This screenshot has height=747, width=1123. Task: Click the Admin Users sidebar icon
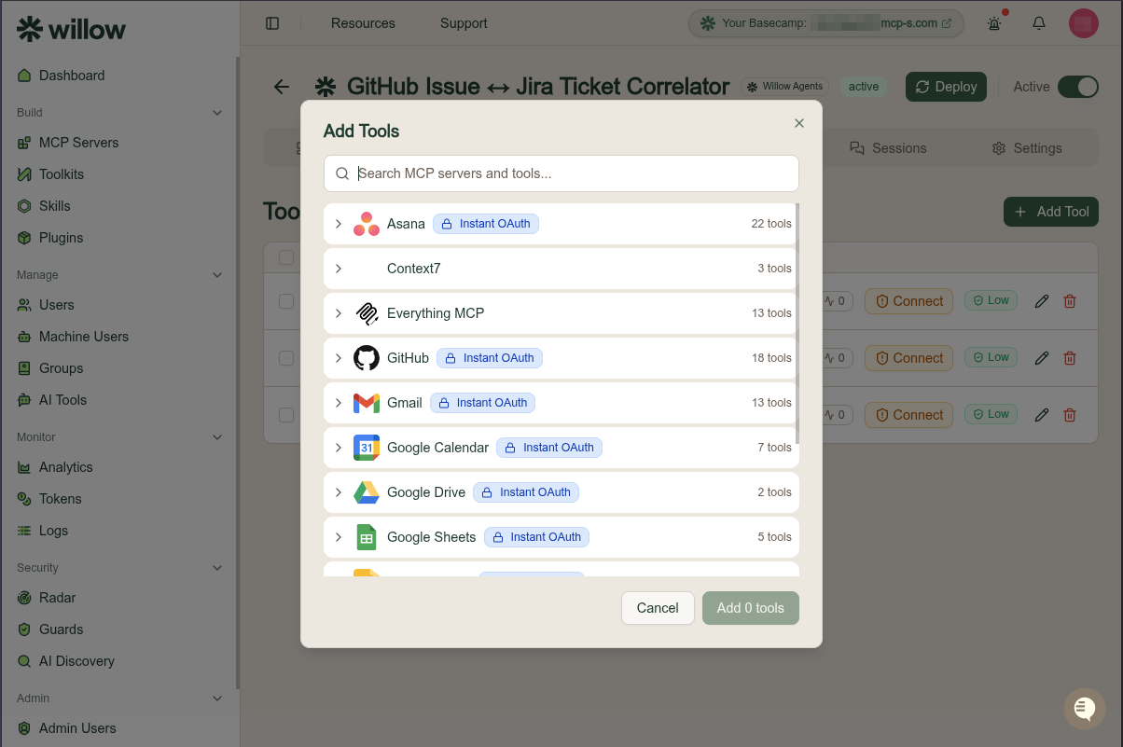[24, 728]
